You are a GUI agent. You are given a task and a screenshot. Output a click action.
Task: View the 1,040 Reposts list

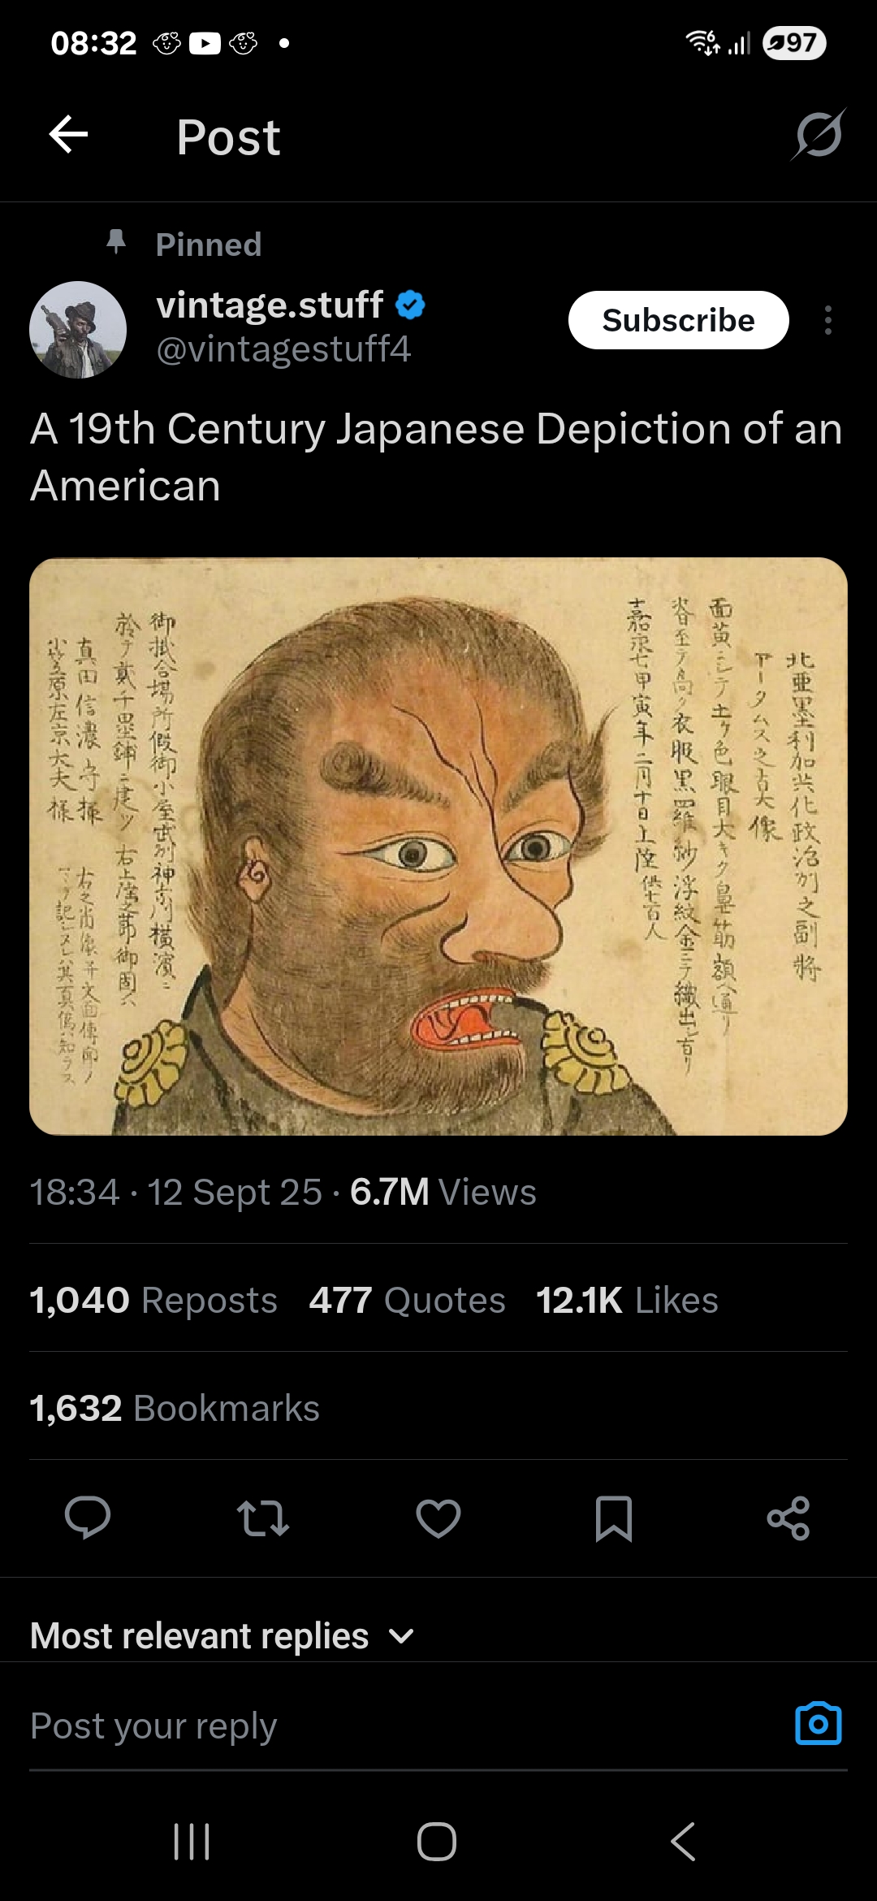click(x=153, y=1300)
